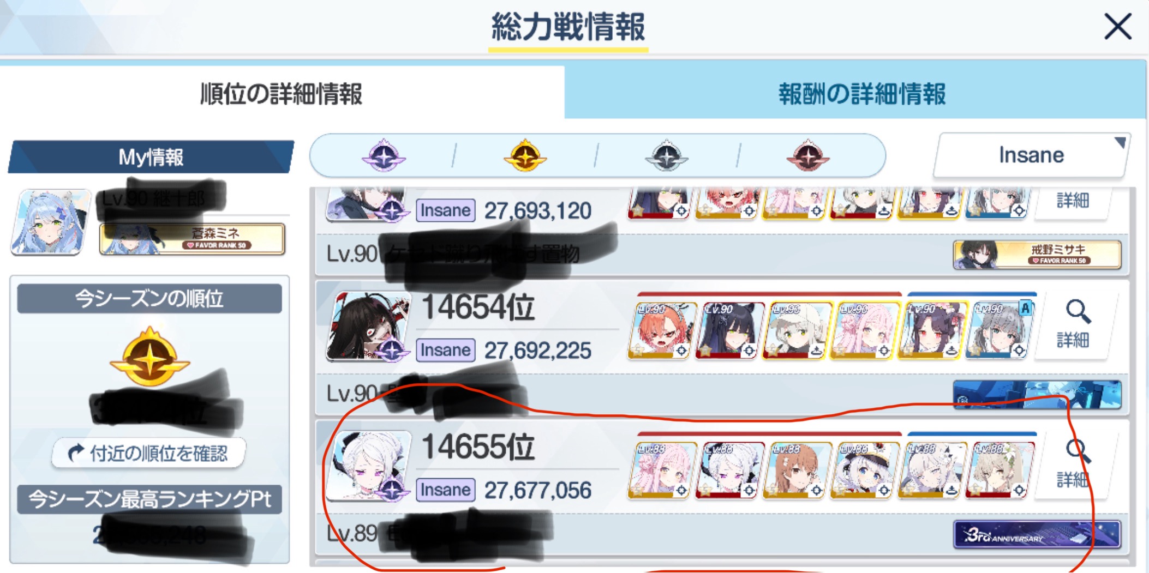The width and height of the screenshot is (1149, 573).
Task: Click the gold rank emblem under 今シーズンの順位
Action: coord(149,357)
